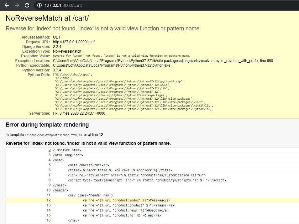Open site information icon in address bar

(x=39, y=5)
